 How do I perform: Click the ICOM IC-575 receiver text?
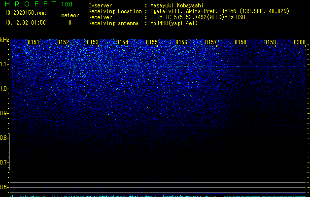coord(198,17)
